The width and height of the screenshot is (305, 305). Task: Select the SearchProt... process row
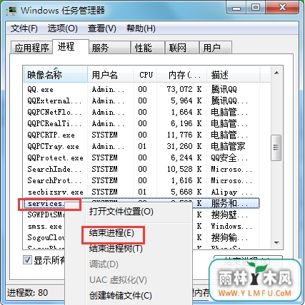[x=141, y=180]
